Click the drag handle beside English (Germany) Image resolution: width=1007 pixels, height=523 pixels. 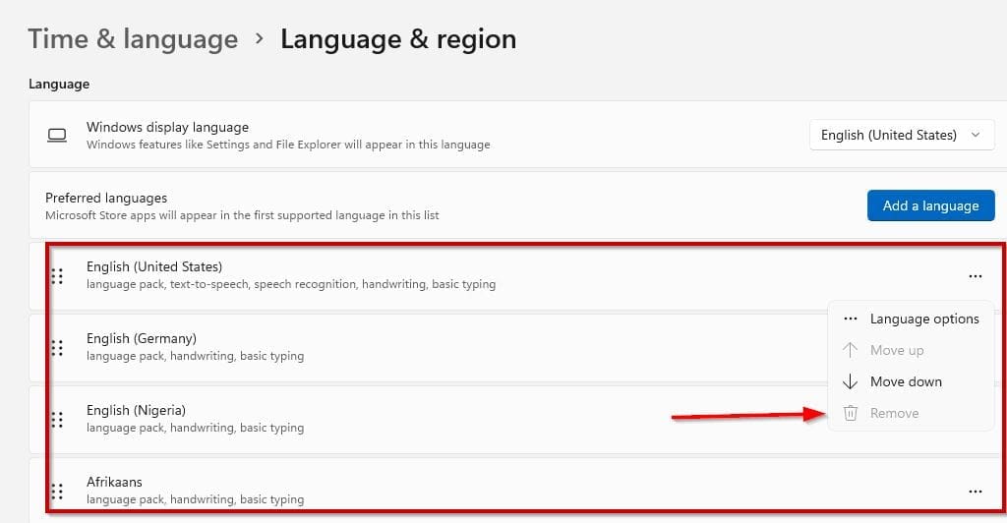[x=57, y=347]
